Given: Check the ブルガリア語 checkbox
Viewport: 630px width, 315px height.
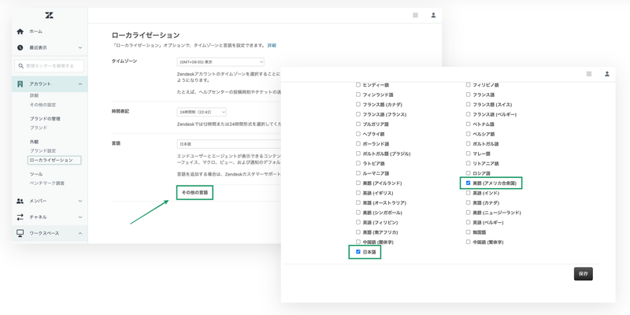Looking at the screenshot, I should coord(358,124).
